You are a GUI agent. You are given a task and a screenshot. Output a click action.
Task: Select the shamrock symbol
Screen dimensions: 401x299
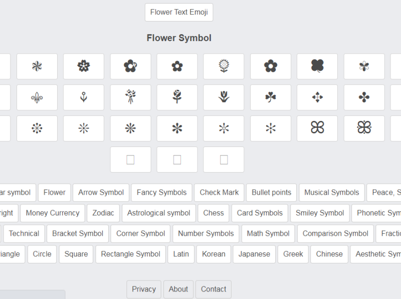(270, 97)
